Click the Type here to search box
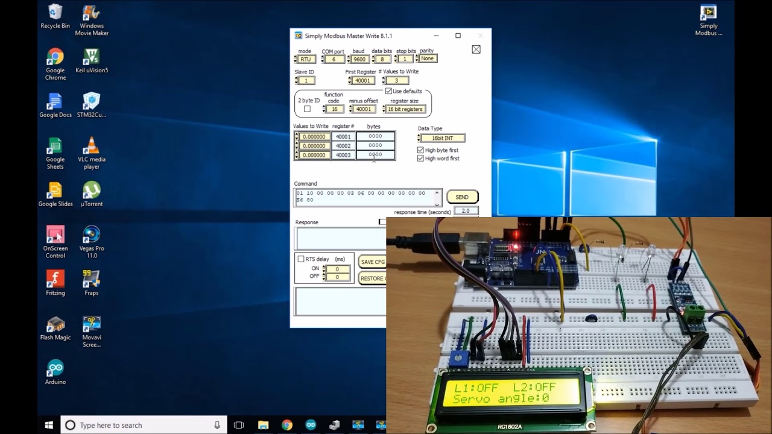Viewport: 772px width, 434px height. tap(144, 425)
